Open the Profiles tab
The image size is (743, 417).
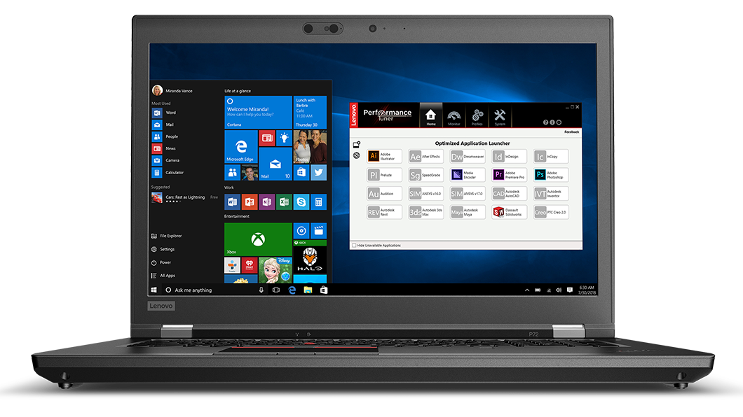[x=477, y=116]
